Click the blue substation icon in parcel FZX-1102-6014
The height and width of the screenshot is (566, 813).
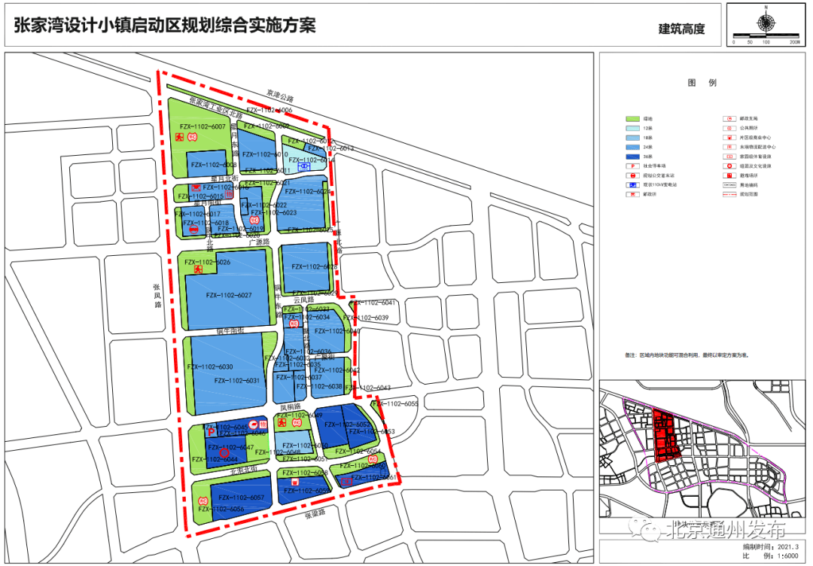click(x=305, y=166)
